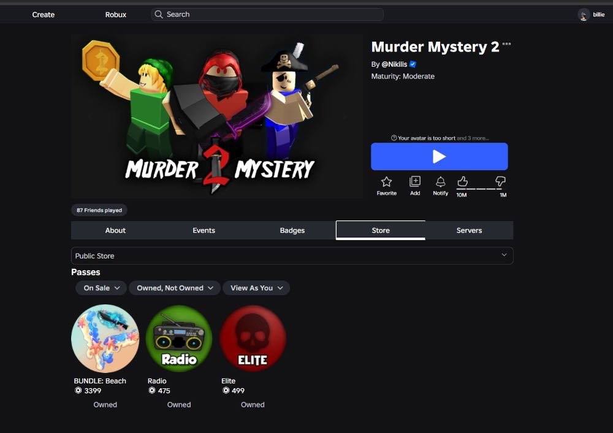Image resolution: width=613 pixels, height=433 pixels.
Task: Open the View As You dropdown
Action: click(x=256, y=288)
